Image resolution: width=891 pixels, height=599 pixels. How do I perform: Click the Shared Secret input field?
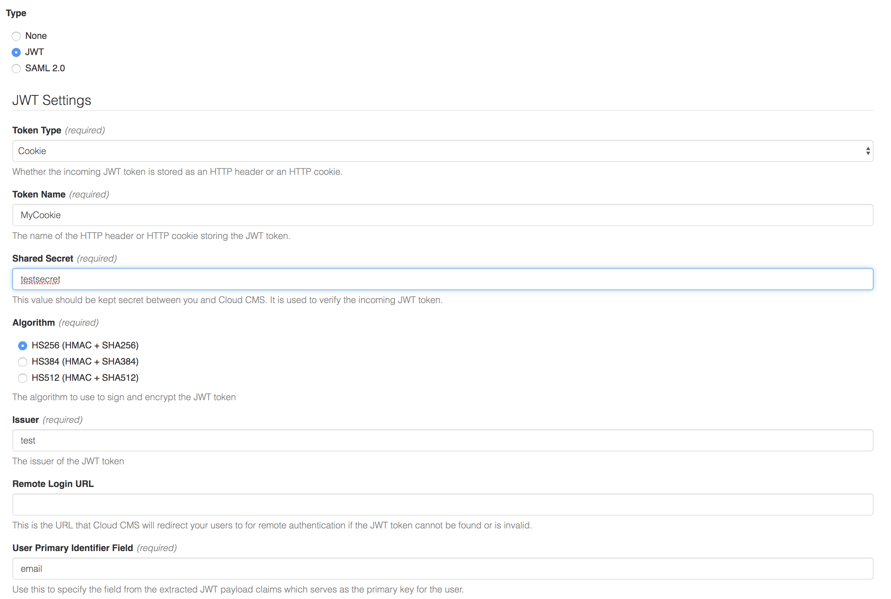(442, 279)
